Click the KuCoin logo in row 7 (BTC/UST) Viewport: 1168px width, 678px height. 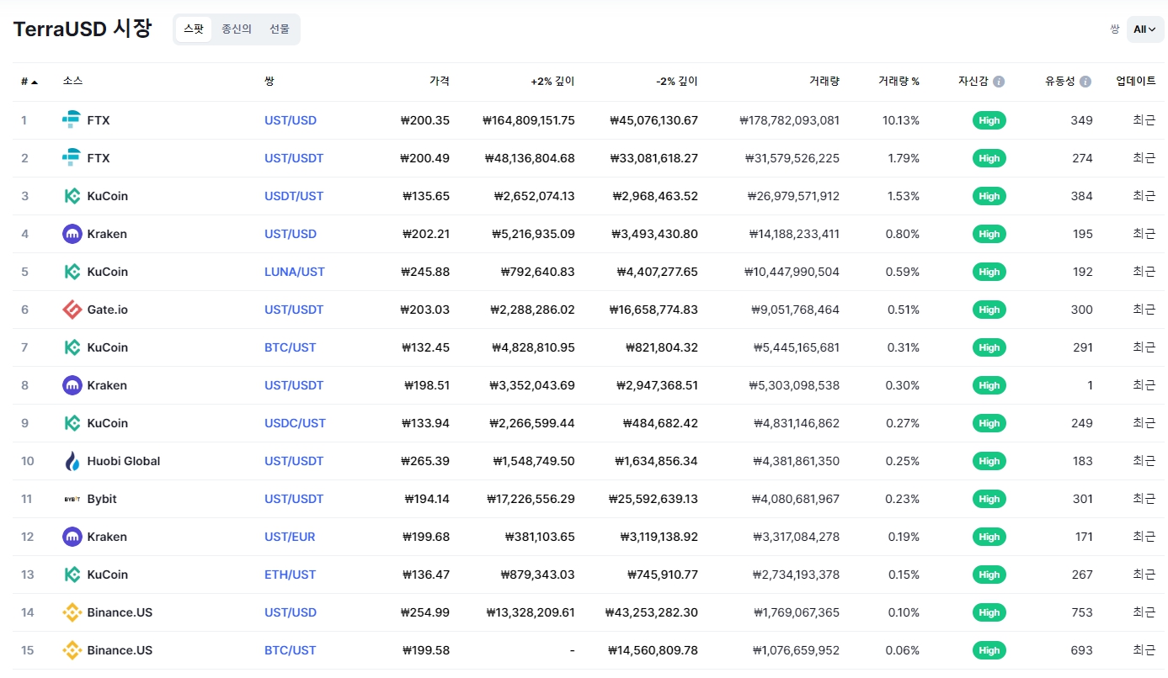(72, 347)
